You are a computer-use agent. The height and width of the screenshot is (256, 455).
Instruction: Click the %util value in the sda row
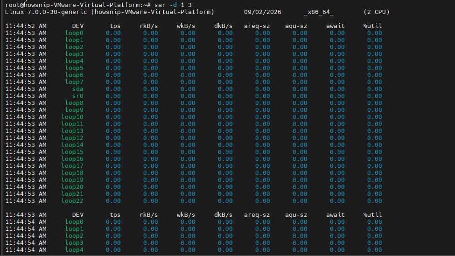pos(375,89)
